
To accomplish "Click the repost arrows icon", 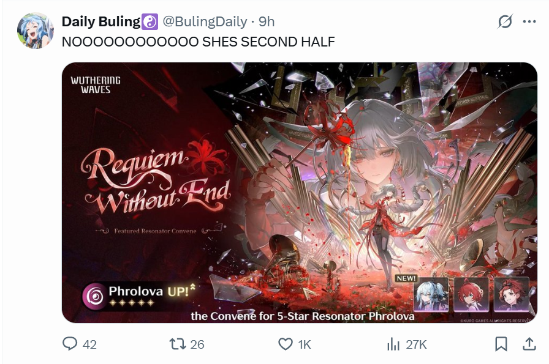I will 178,344.
